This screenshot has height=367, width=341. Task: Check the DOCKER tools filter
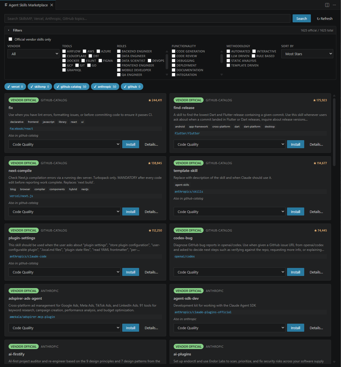64,60
